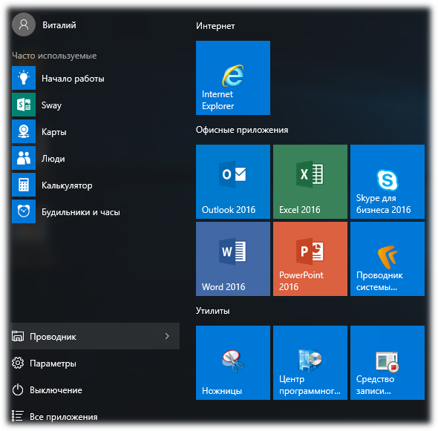
Task: Open the Word 2016 tile
Action: 233,259
